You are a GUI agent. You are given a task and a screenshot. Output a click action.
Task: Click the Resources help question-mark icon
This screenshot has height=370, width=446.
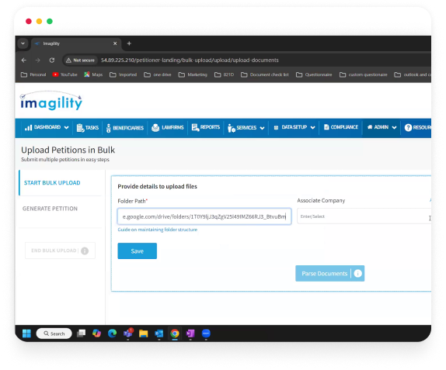point(408,128)
